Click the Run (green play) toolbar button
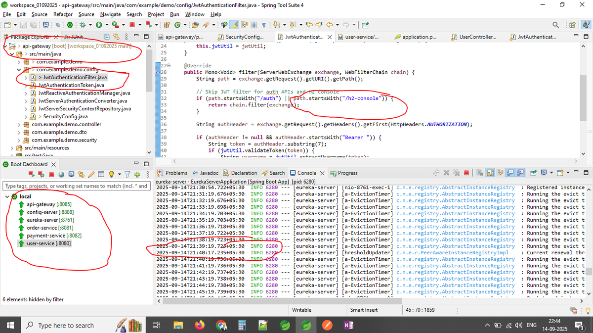This screenshot has width=593, height=333. [99, 25]
